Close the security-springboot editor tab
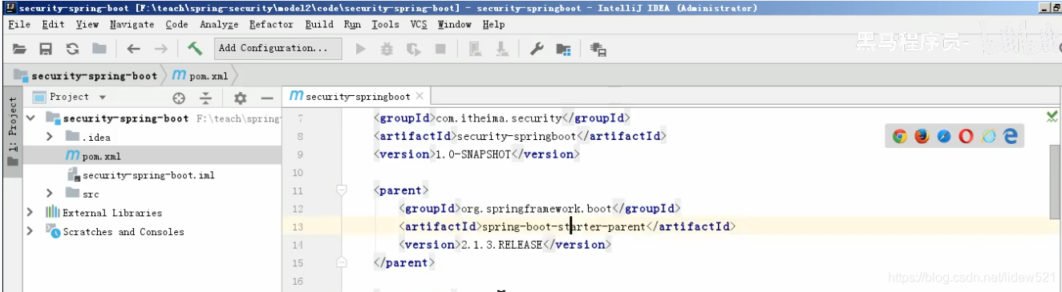 tap(419, 97)
